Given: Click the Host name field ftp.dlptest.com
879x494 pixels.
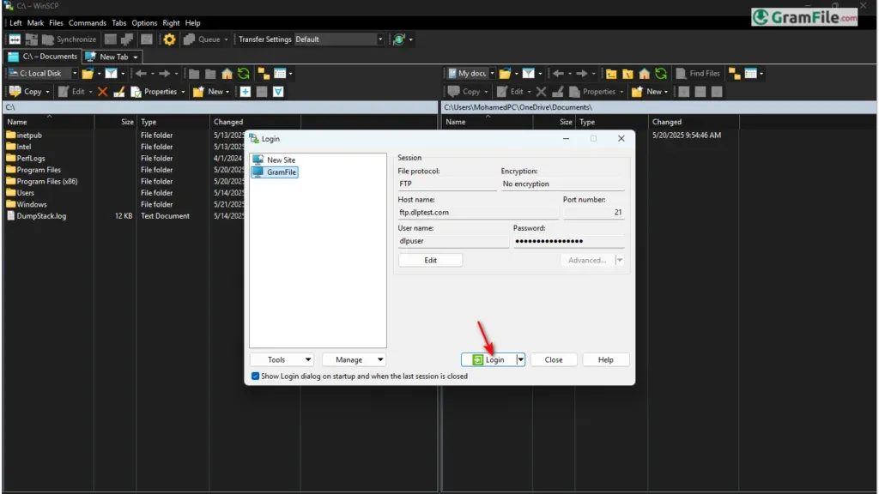Looking at the screenshot, I should (478, 213).
